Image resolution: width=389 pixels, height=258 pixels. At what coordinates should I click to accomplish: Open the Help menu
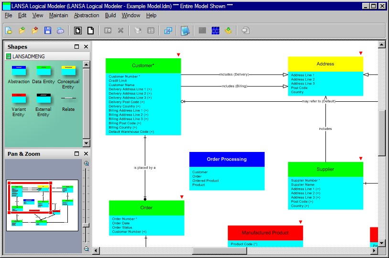pyautogui.click(x=151, y=15)
